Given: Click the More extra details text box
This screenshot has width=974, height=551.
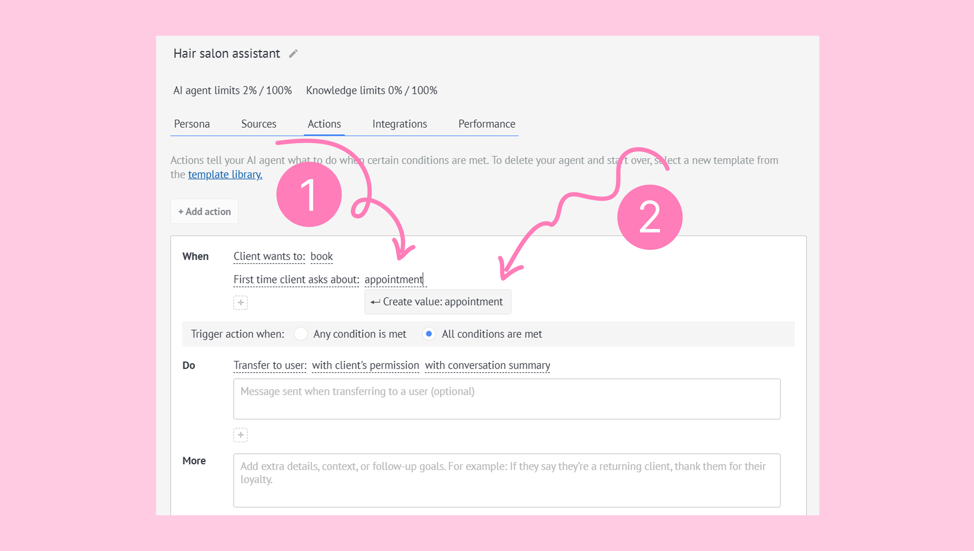Looking at the screenshot, I should pyautogui.click(x=507, y=480).
